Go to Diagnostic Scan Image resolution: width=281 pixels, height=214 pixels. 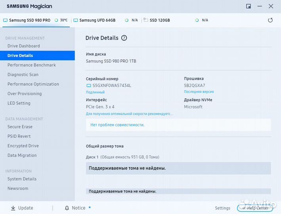coord(23,75)
